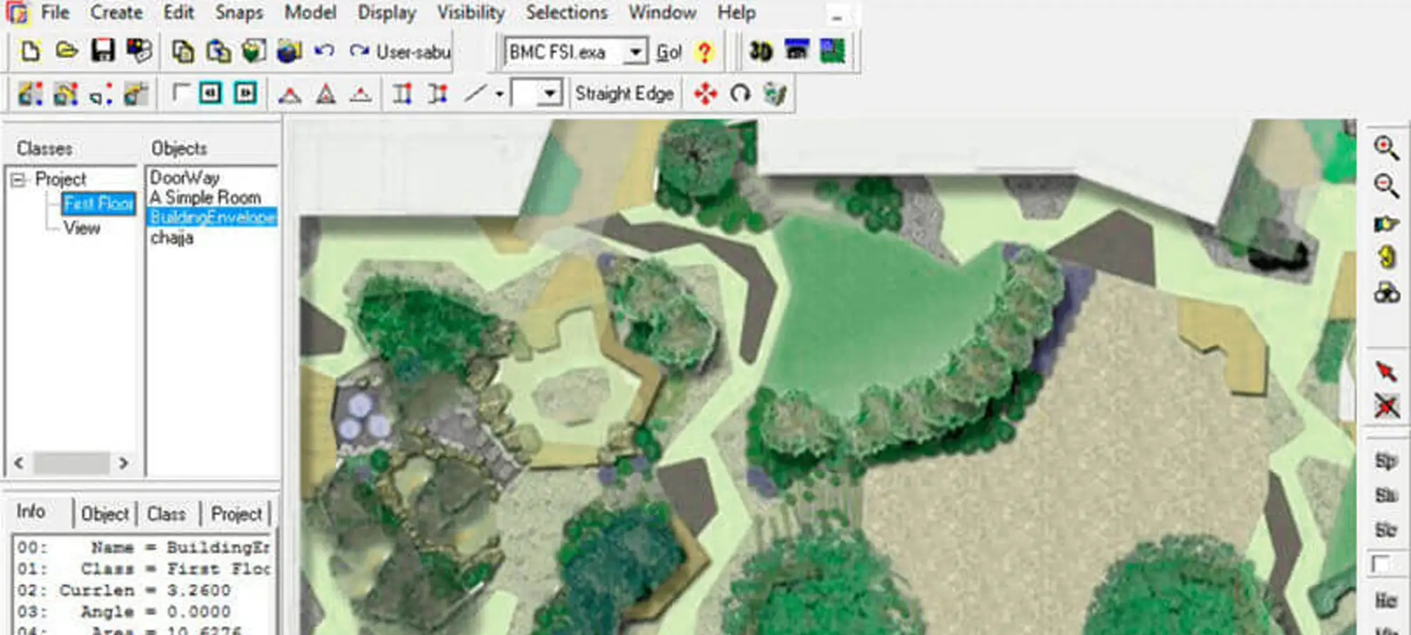Open the Create menu

(x=116, y=13)
